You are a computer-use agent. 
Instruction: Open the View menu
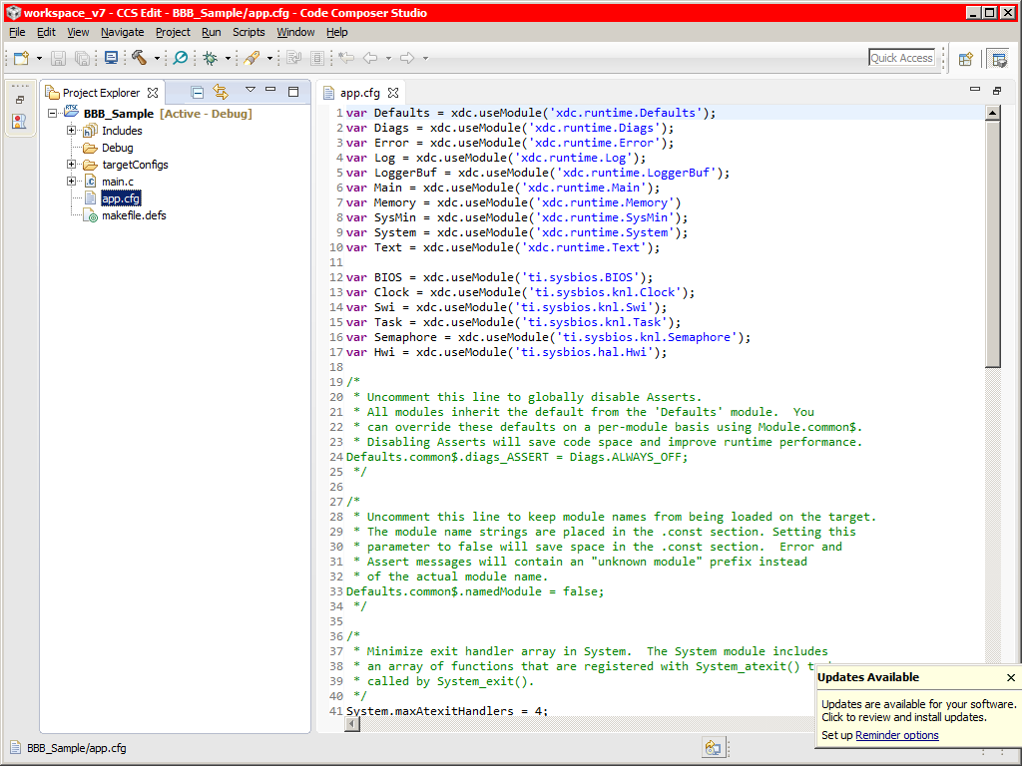[x=78, y=32]
